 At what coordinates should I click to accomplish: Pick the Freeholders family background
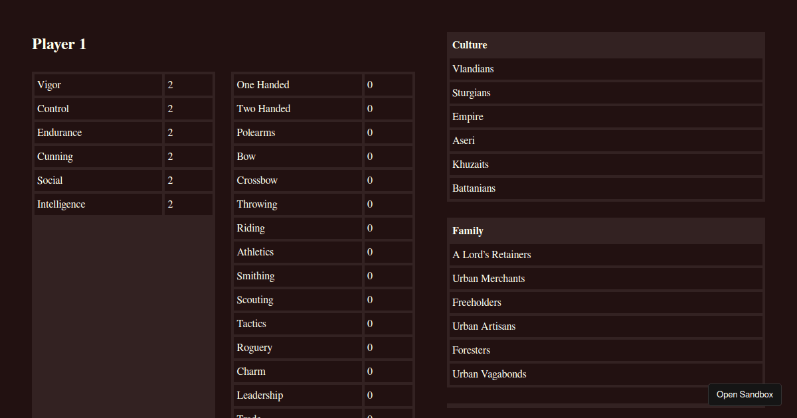coord(605,302)
